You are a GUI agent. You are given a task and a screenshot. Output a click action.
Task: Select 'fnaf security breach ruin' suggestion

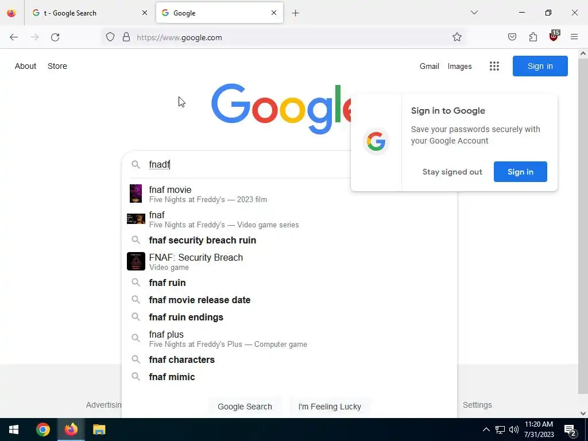[x=289, y=240]
